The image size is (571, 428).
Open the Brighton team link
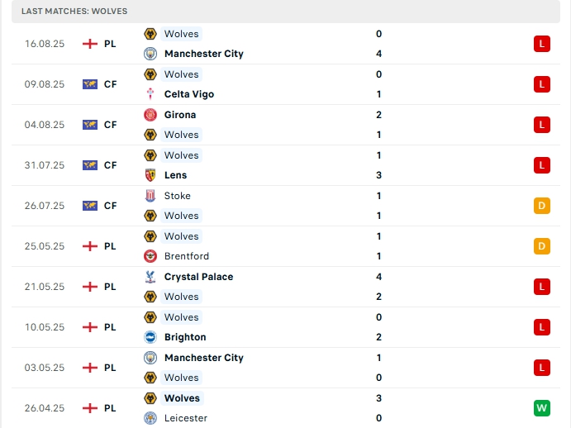(185, 337)
